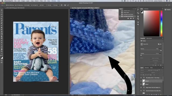Hide the 'Magic Words That Get Toddlers' layer
172x96 pixels.
coord(141,87)
